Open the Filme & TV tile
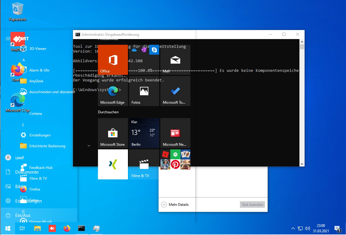346x235 pixels. (x=144, y=164)
